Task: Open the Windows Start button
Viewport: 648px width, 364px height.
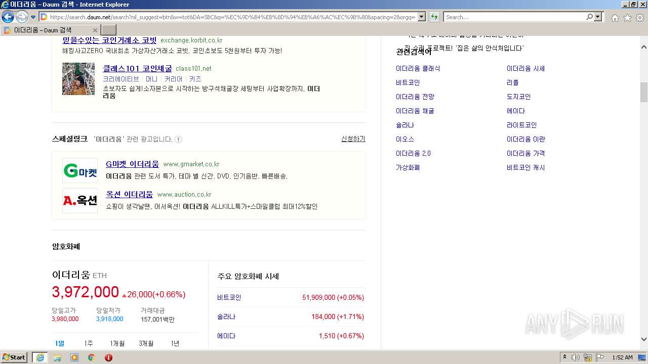Action: click(14, 357)
